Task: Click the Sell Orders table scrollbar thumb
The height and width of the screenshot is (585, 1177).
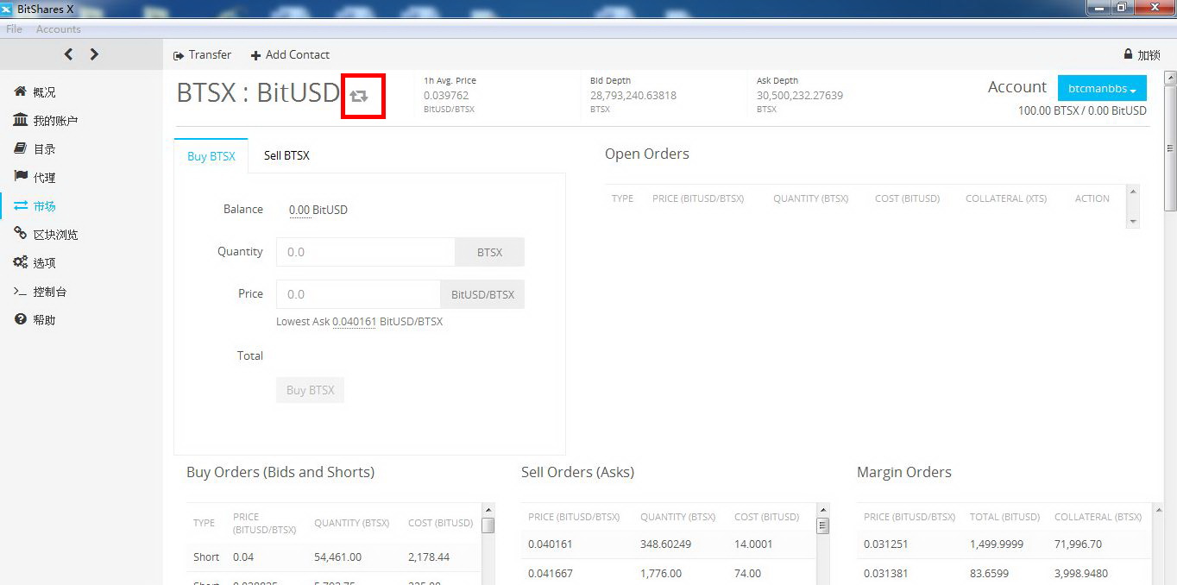Action: tap(822, 525)
